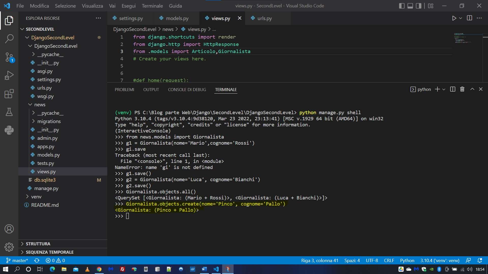The width and height of the screenshot is (488, 274).
Task: Split the terminal panel
Action: click(x=453, y=89)
